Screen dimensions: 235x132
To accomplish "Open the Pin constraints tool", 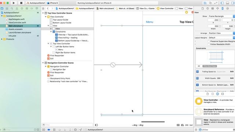I will (187, 125).
